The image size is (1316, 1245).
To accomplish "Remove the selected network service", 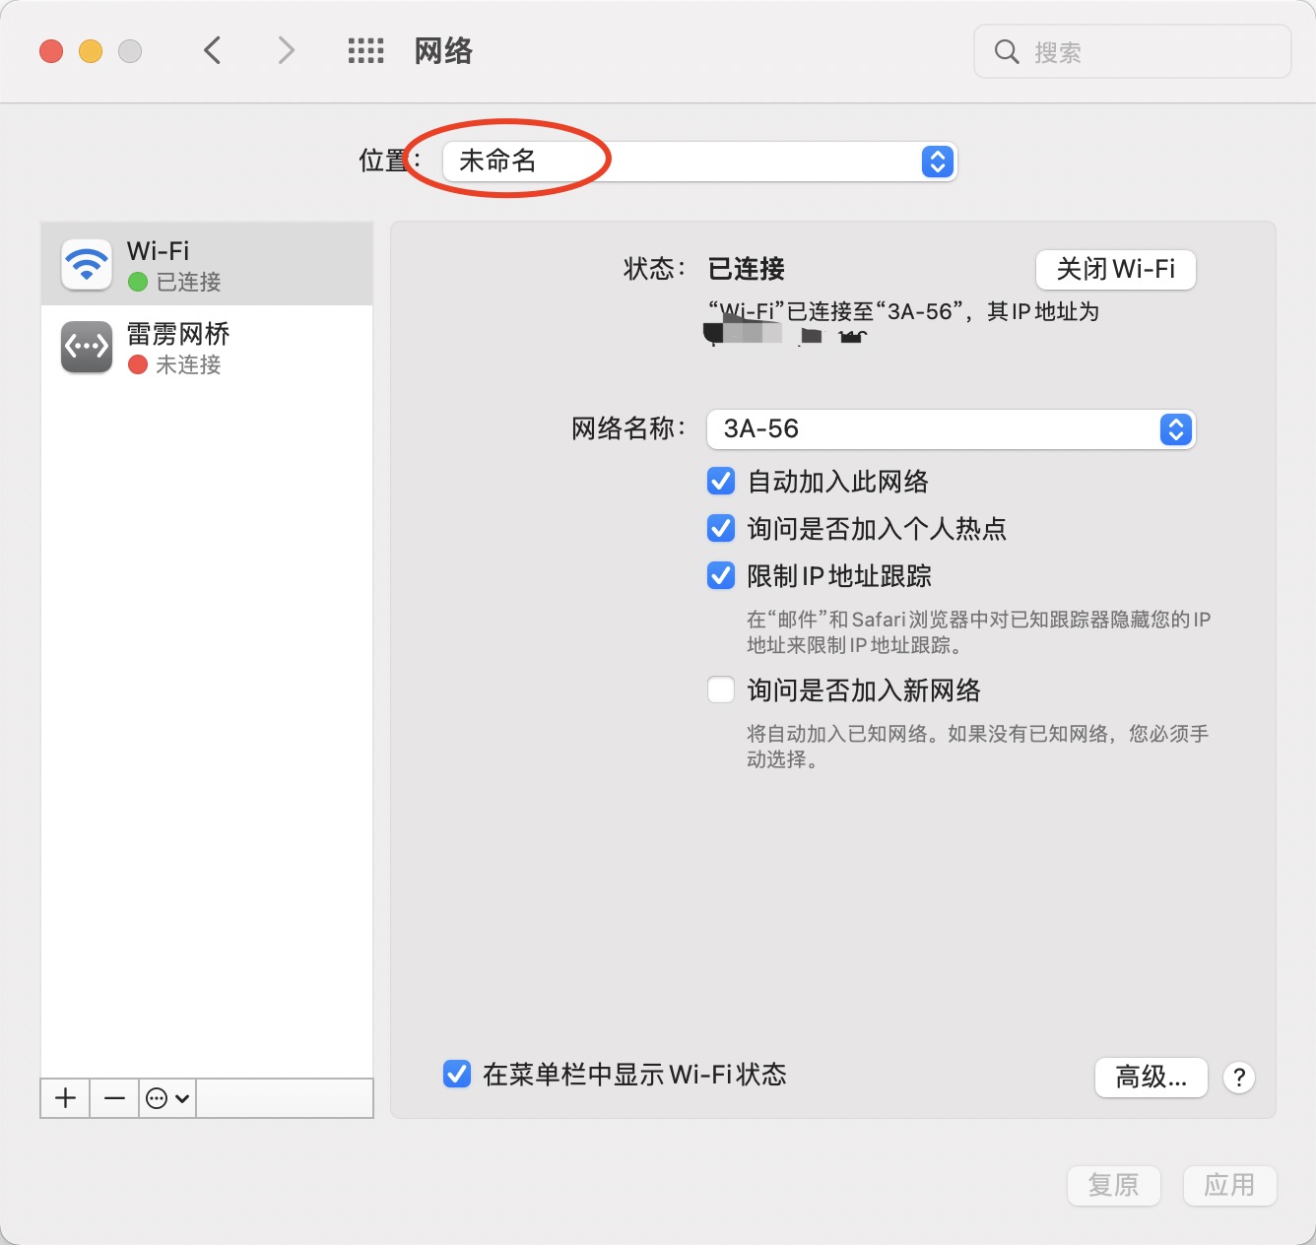I will click(114, 1098).
